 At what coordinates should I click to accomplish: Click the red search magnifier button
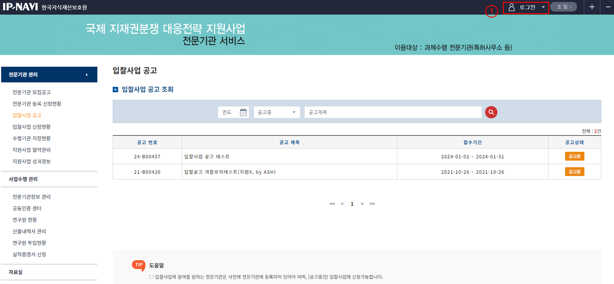491,112
